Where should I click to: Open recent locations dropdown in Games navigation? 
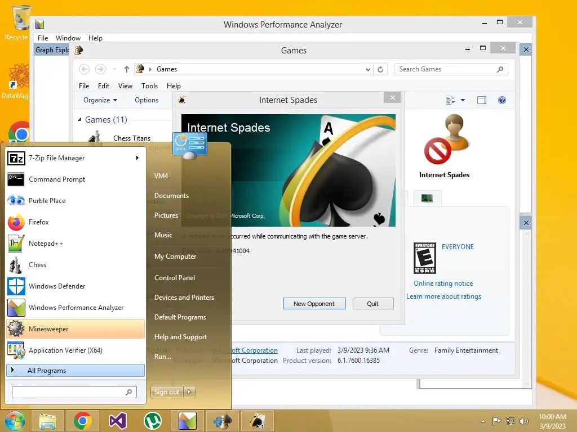coord(114,69)
